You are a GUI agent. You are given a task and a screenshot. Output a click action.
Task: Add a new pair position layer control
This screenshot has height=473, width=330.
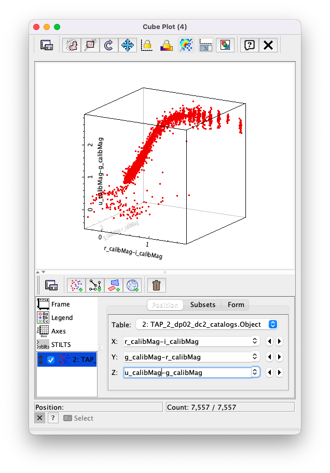(95, 285)
